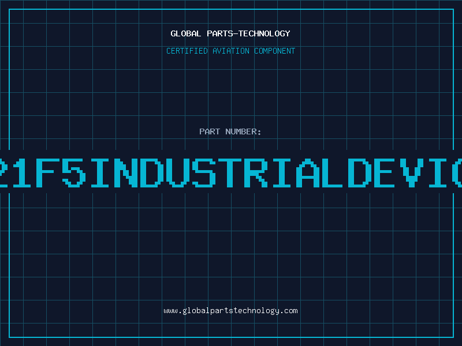Click the letter S in the part number

click(202, 172)
